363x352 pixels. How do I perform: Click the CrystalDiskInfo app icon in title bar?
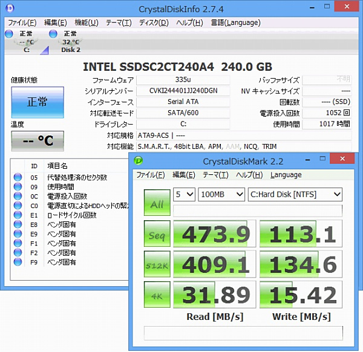pyautogui.click(x=10, y=8)
